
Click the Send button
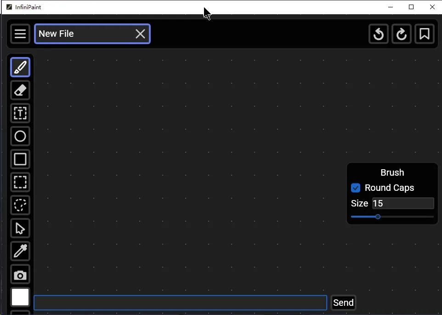(x=343, y=303)
